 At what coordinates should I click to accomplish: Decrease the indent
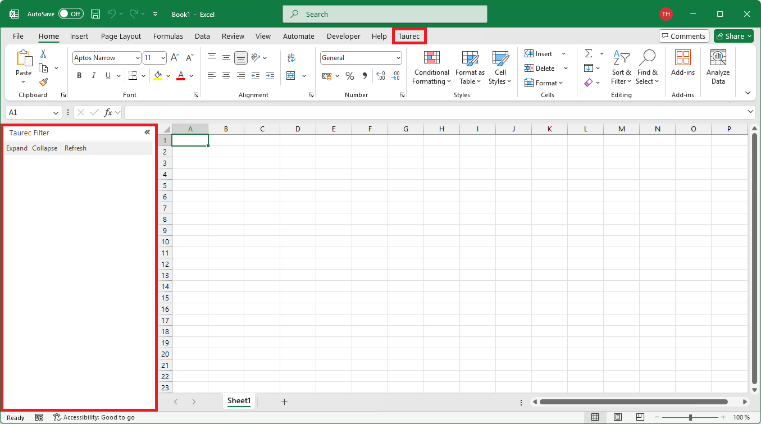[x=256, y=76]
